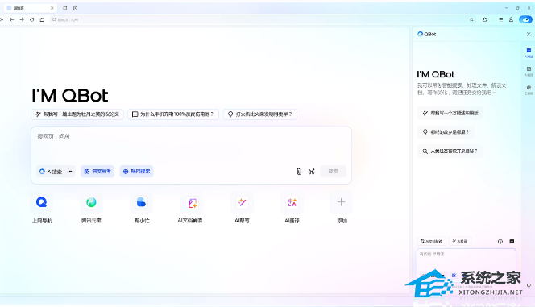Click the lighter suggestion chip with bulb icon
The image size is (535, 307).
[260, 114]
